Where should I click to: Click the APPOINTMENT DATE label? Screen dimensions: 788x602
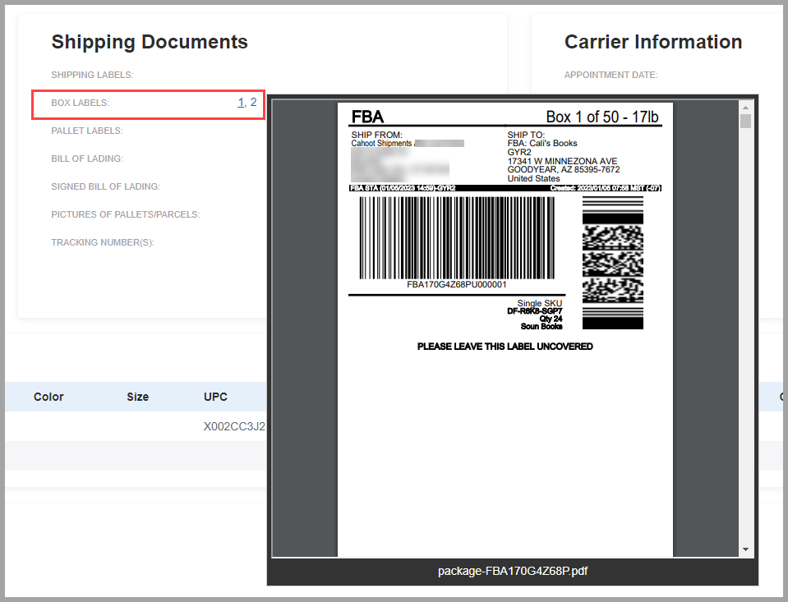611,75
